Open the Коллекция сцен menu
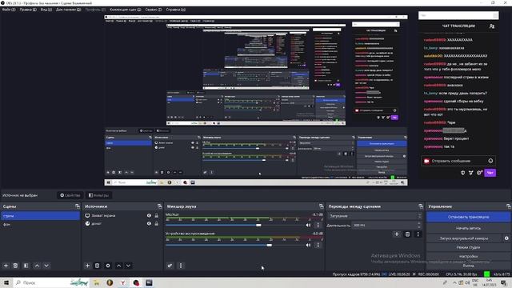The height and width of the screenshot is (288, 512). click(x=126, y=10)
